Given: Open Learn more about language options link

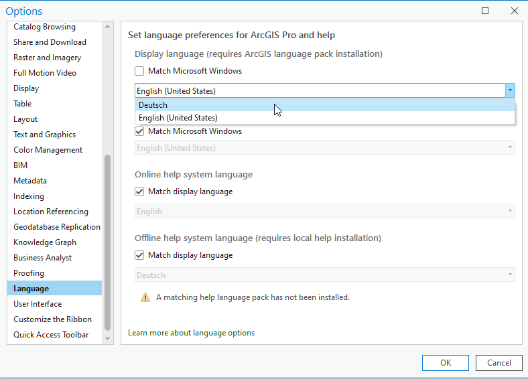Looking at the screenshot, I should click(191, 333).
